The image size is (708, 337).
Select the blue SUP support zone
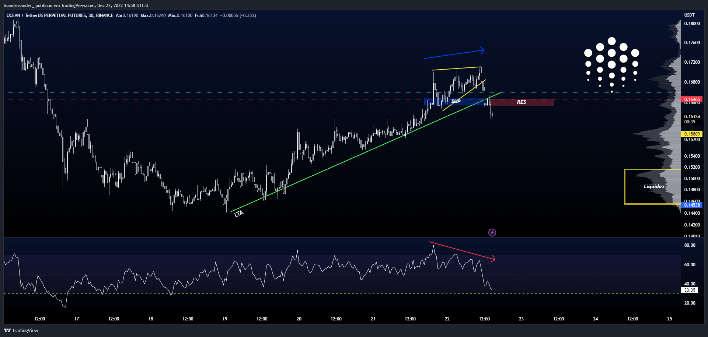[456, 101]
